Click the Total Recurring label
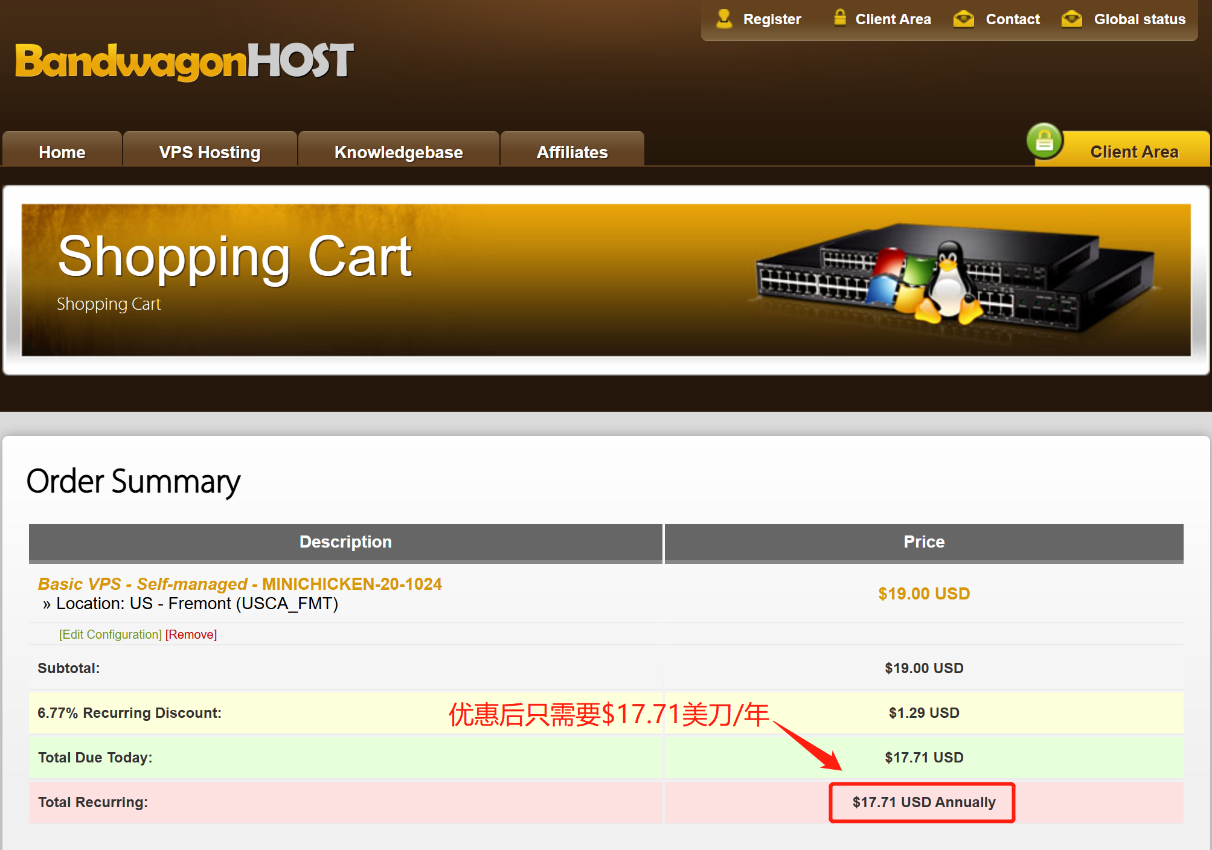This screenshot has height=850, width=1212. pos(92,802)
